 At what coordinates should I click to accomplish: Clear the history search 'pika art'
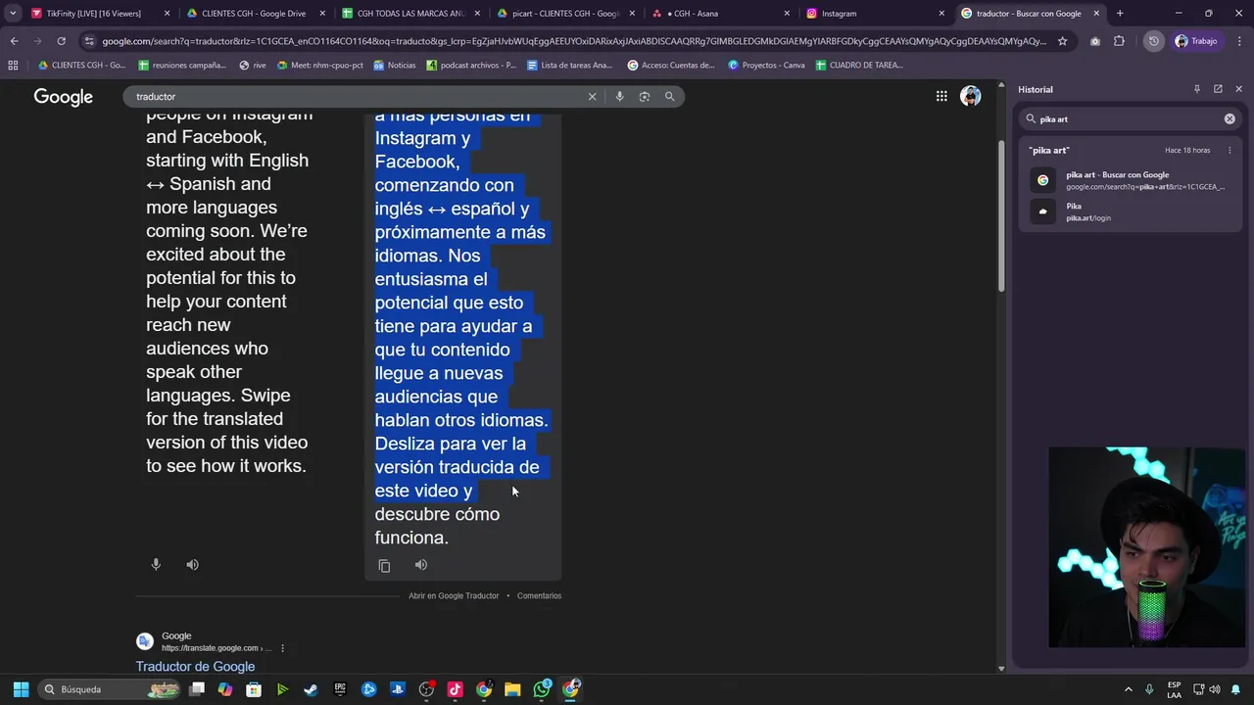(1230, 118)
